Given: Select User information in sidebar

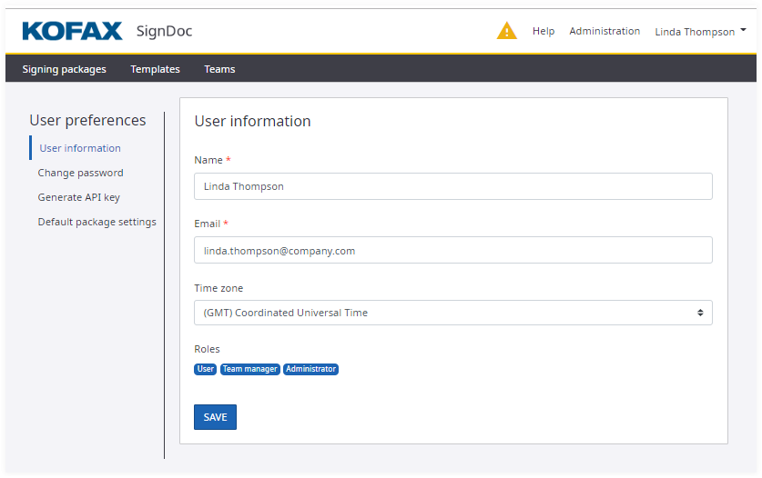Looking at the screenshot, I should click(x=80, y=148).
